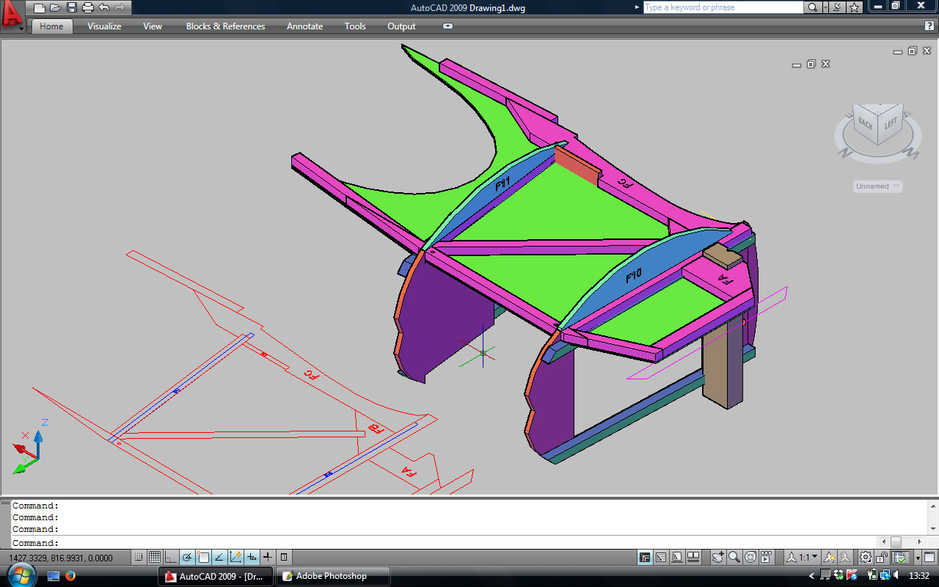This screenshot has width=939, height=587.
Task: Open the Unnamed view dropdown under ViewCube
Action: pos(877,186)
